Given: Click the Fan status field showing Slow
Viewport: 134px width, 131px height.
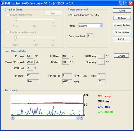Looking at the screenshot, I should point(33,81).
